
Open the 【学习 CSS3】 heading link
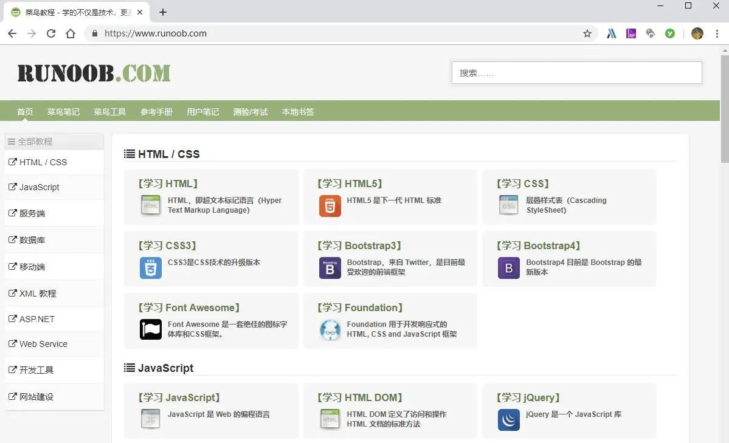(x=167, y=246)
